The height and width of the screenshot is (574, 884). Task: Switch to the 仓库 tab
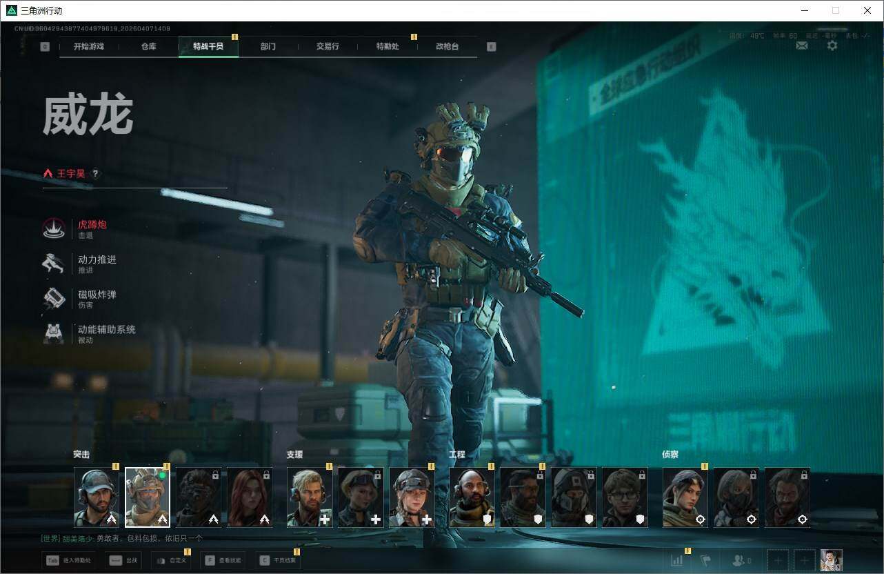click(x=148, y=47)
